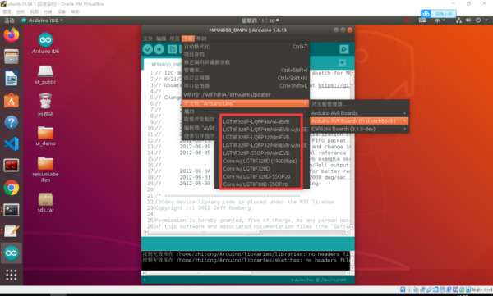Select Core w/ LGT8F328D-SSOP20 board
The height and width of the screenshot is (296, 493).
(261, 177)
